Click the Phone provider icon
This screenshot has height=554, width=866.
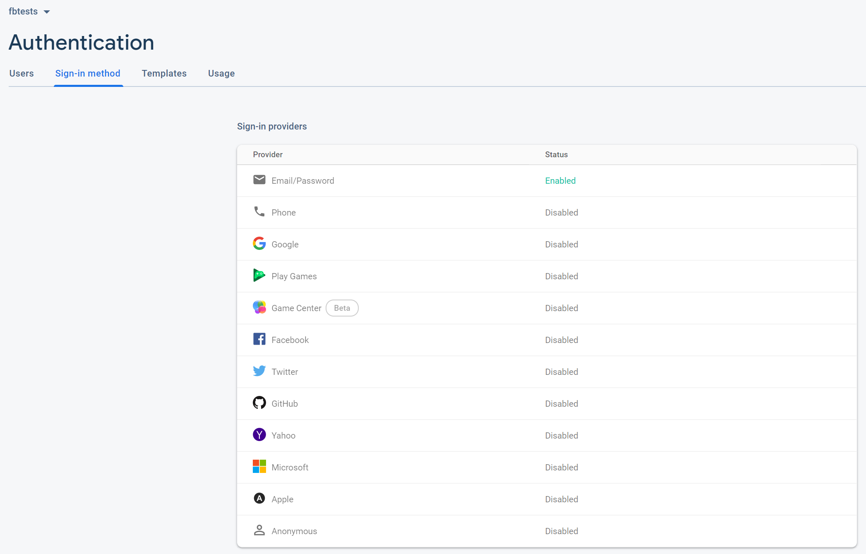point(259,211)
